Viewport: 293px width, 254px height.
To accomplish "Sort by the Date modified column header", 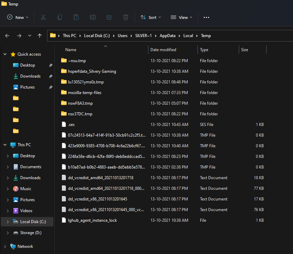I will click(x=163, y=50).
